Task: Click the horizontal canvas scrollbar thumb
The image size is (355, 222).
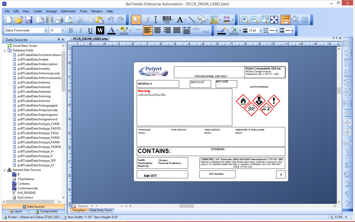Action: tap(187, 206)
